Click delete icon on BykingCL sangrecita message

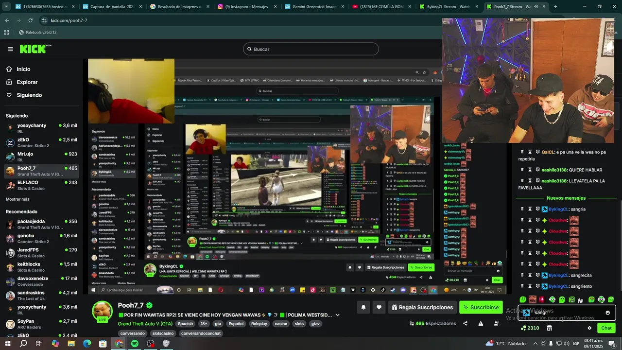pyautogui.click(x=522, y=275)
